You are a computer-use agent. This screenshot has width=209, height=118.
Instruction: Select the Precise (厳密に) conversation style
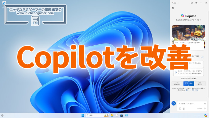point(200,84)
